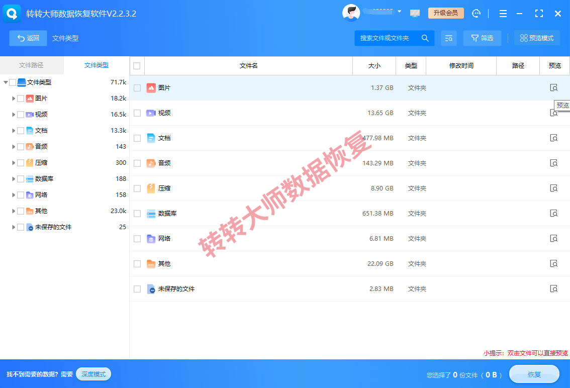Sort by 类型 column header

411,66
